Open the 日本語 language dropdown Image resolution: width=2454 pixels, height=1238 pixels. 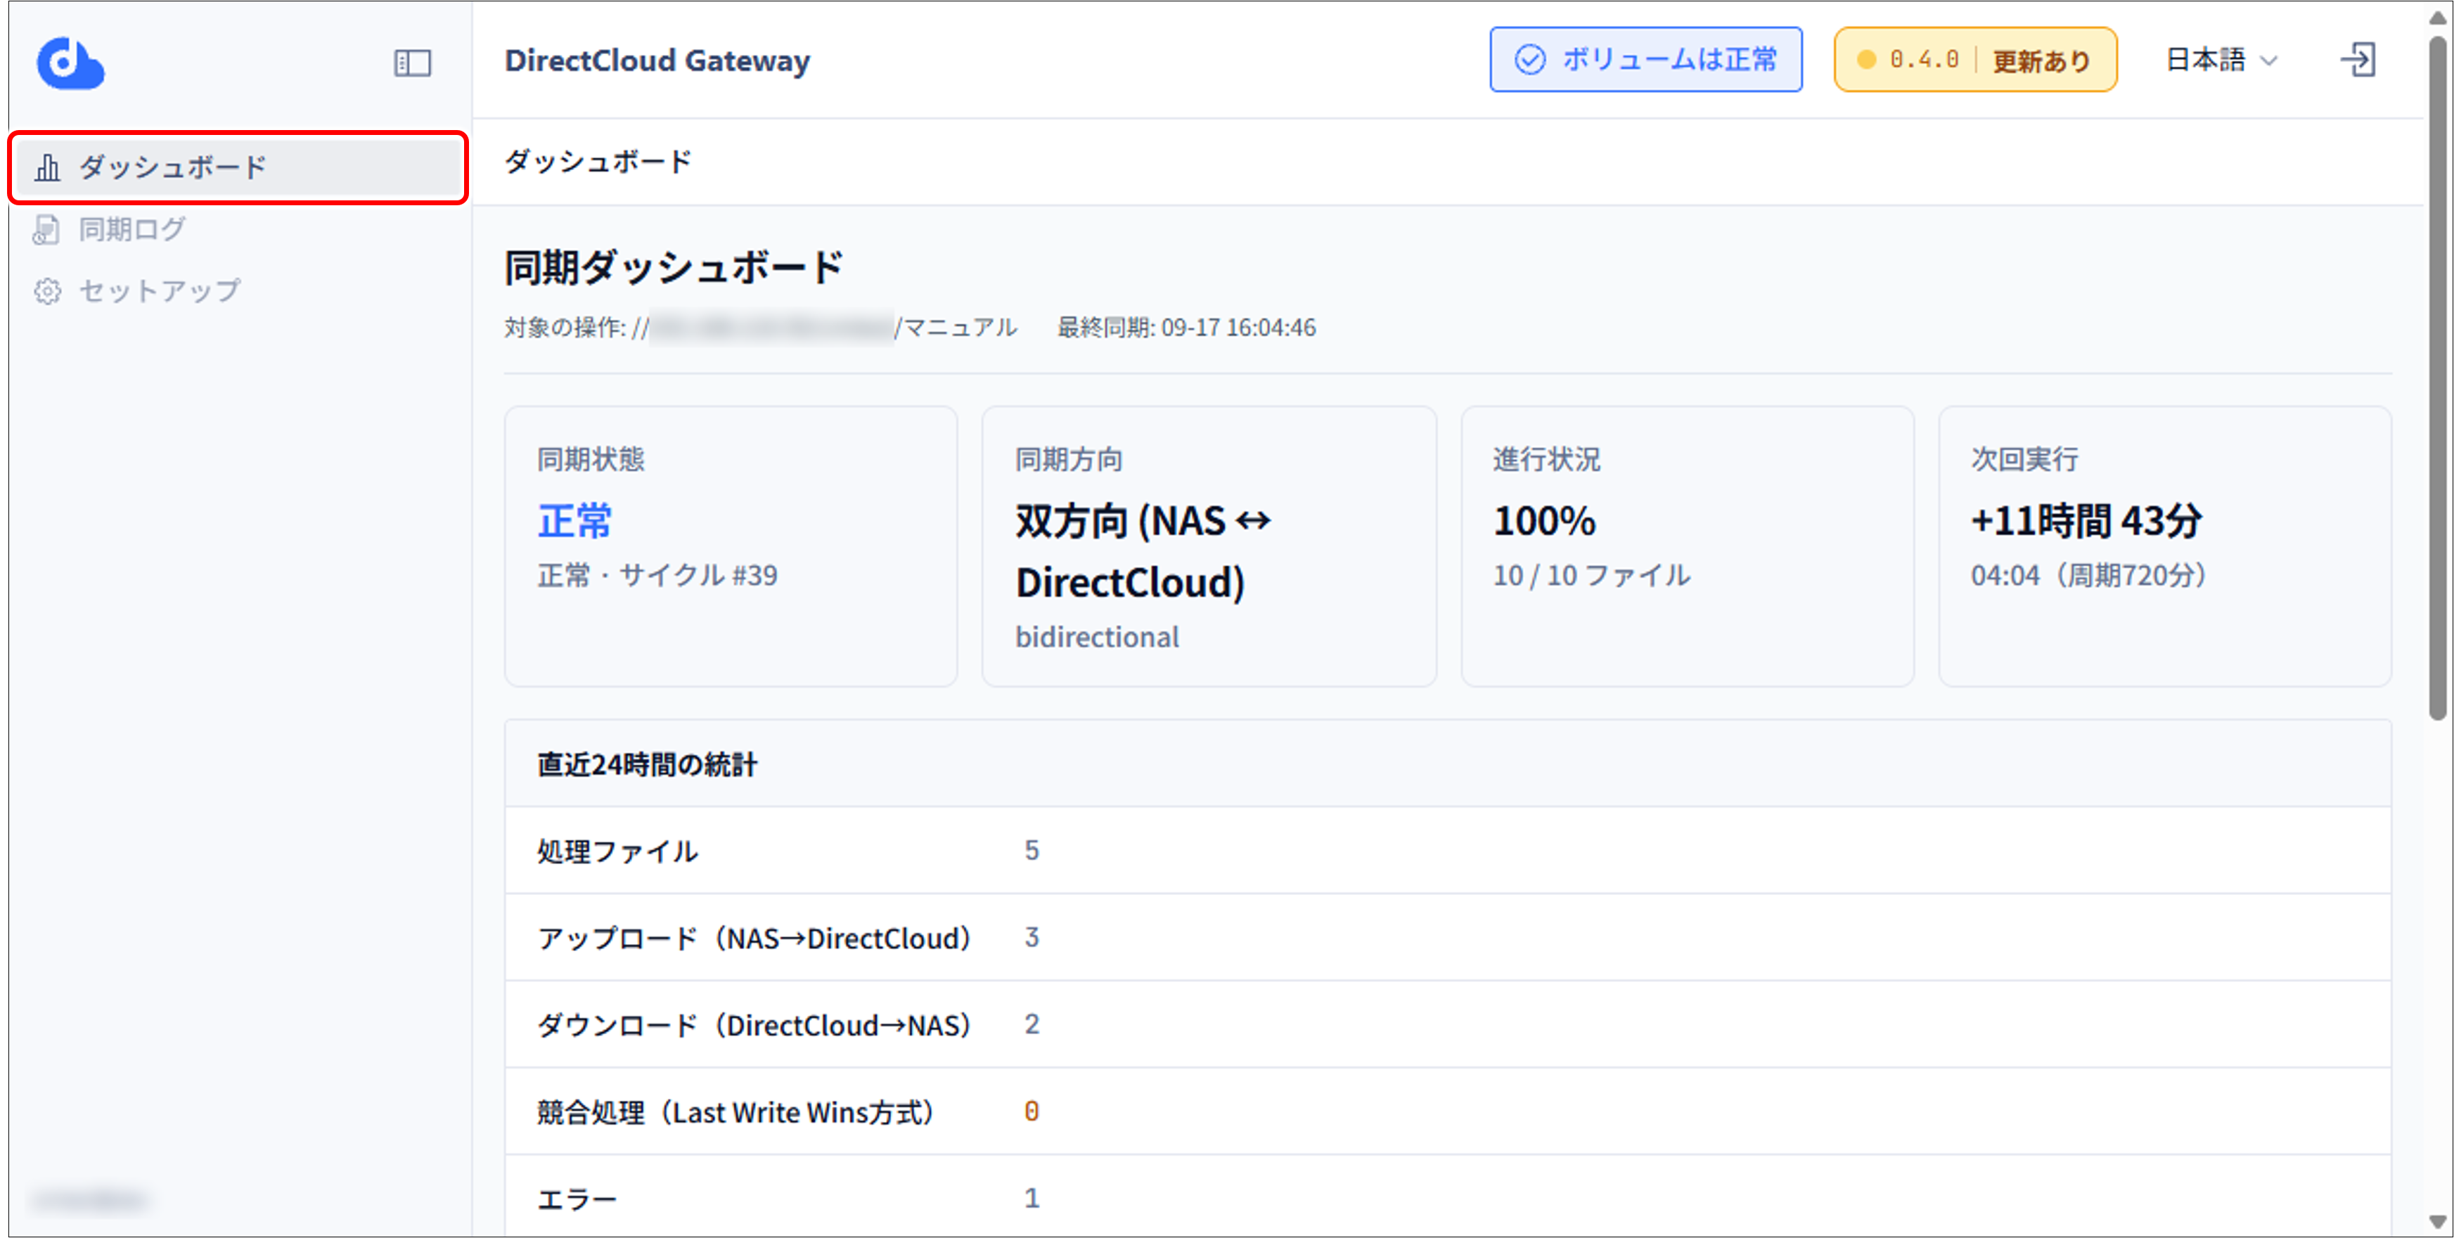coord(2221,60)
